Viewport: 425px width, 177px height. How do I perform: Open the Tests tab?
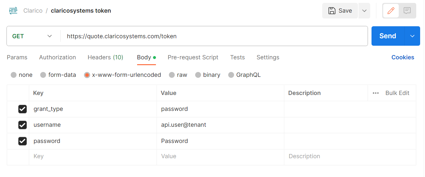(x=238, y=57)
